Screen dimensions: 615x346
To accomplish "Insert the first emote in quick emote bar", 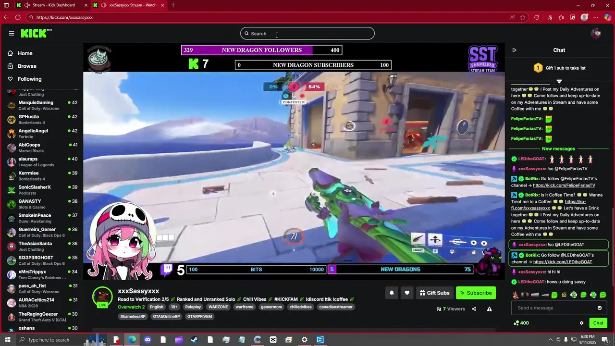I will [516, 295].
